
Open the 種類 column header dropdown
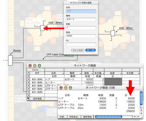click(x=81, y=73)
